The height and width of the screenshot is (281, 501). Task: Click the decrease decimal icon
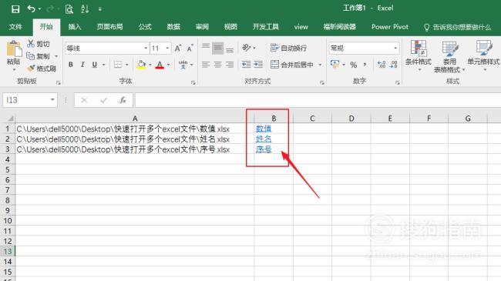394,65
